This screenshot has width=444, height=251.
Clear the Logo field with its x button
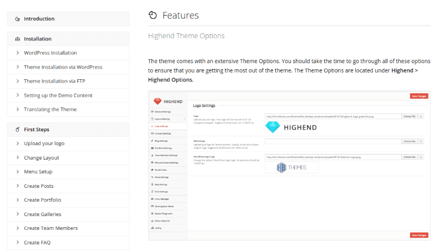421,116
